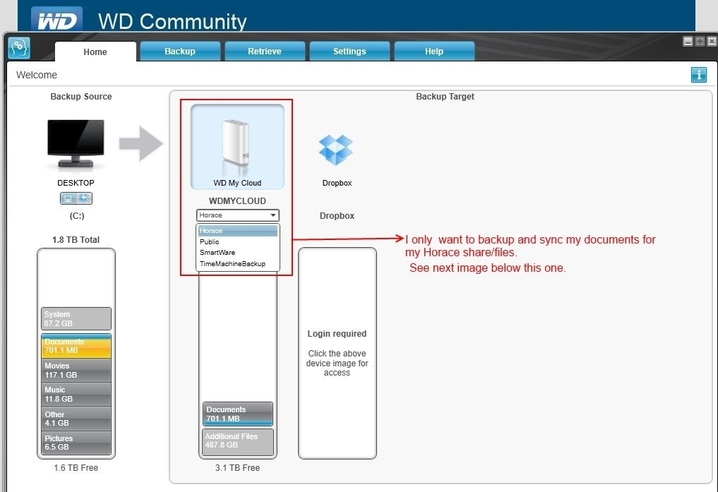Screen dimensions: 718x492
Task: Click the WD Community title
Action: point(172,21)
